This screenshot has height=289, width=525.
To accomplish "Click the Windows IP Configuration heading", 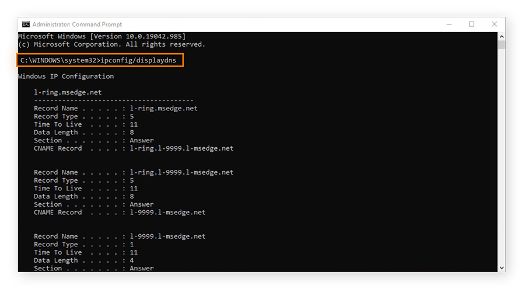I will 66,76.
